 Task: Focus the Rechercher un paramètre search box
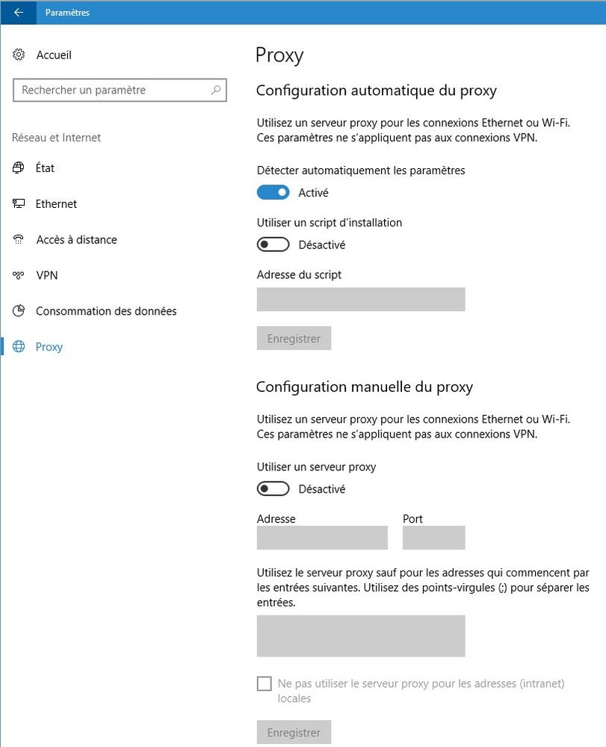(112, 90)
